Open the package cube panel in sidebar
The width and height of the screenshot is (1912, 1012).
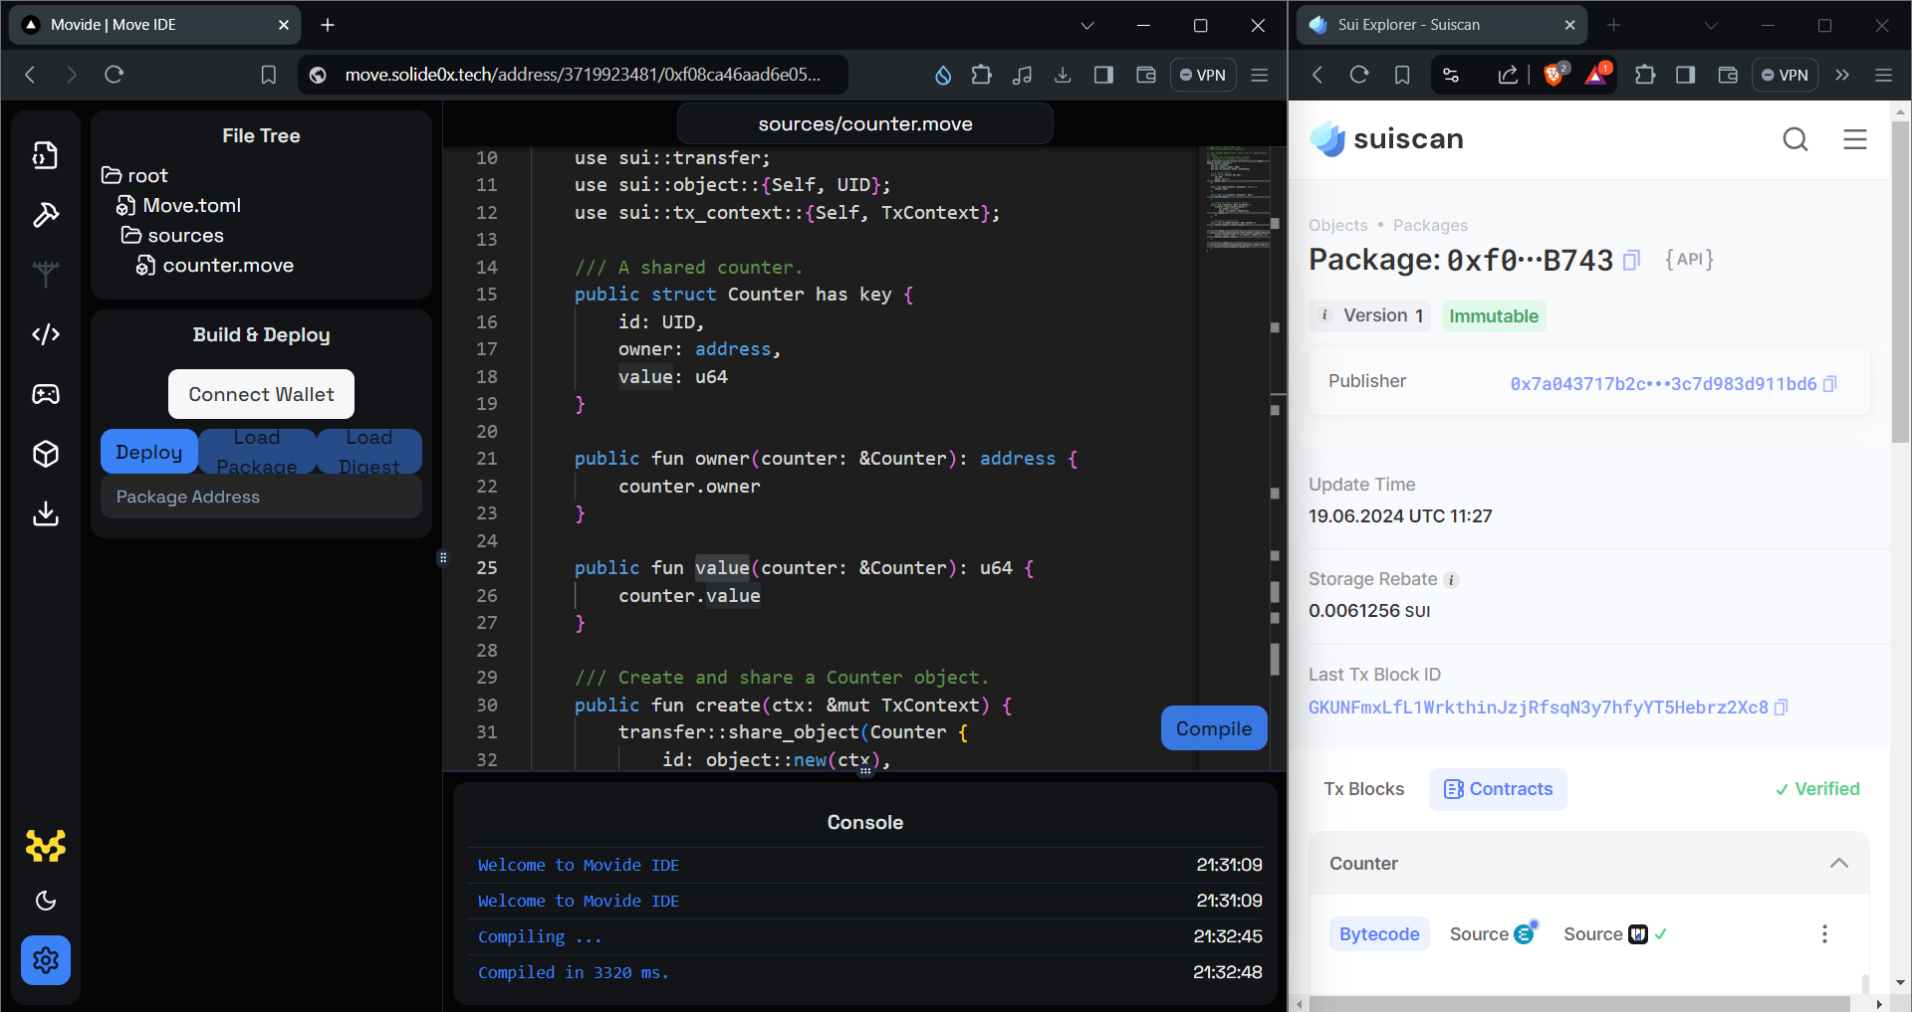pyautogui.click(x=46, y=454)
